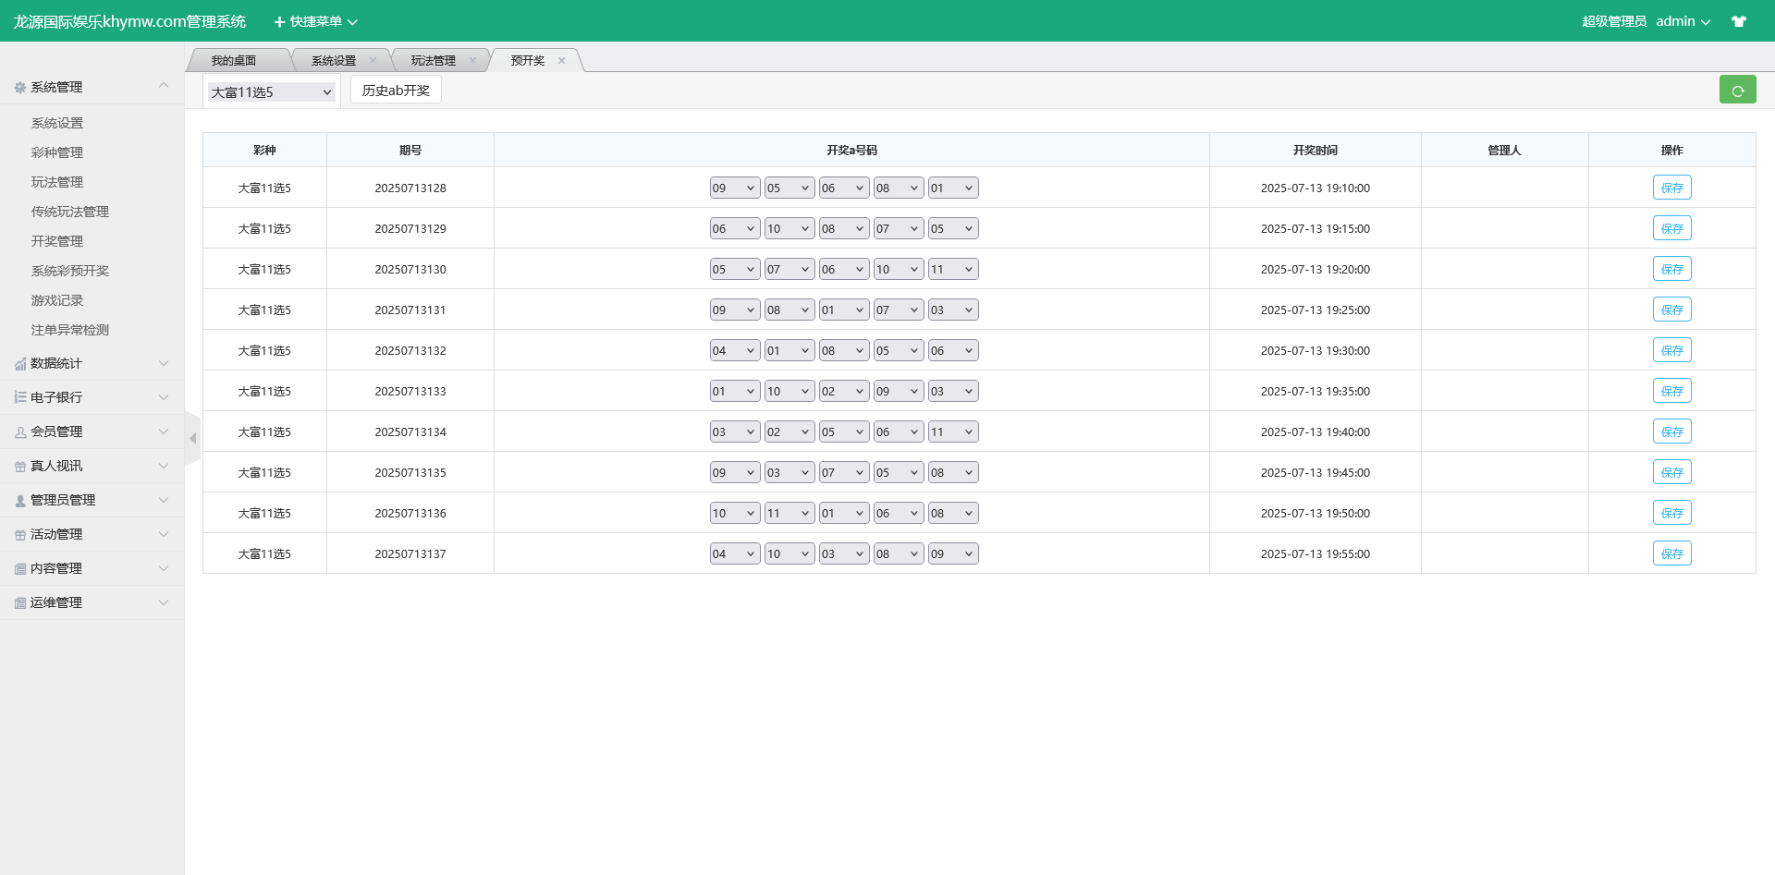
Task: Open the 快捷菜单 plus menu
Action: pyautogui.click(x=315, y=21)
